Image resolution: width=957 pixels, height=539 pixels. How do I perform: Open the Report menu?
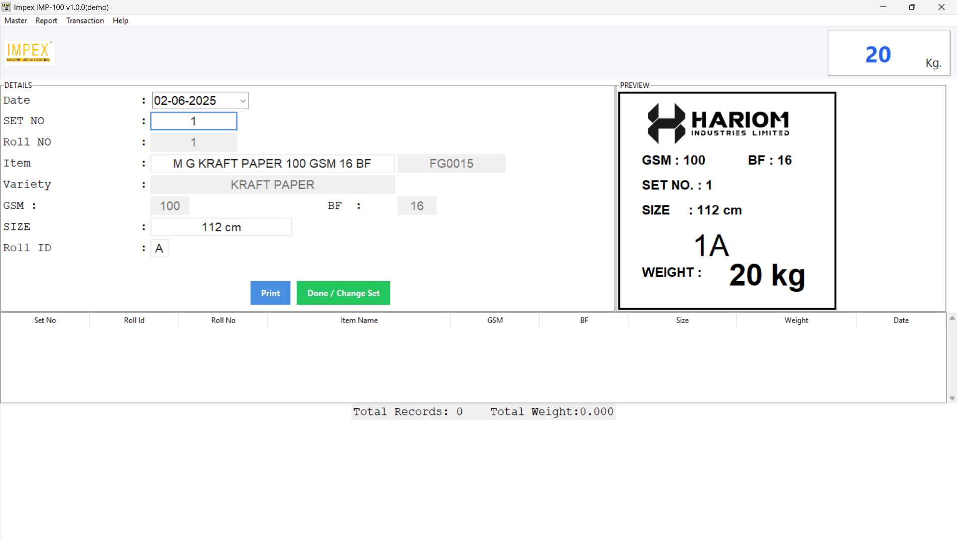[46, 20]
